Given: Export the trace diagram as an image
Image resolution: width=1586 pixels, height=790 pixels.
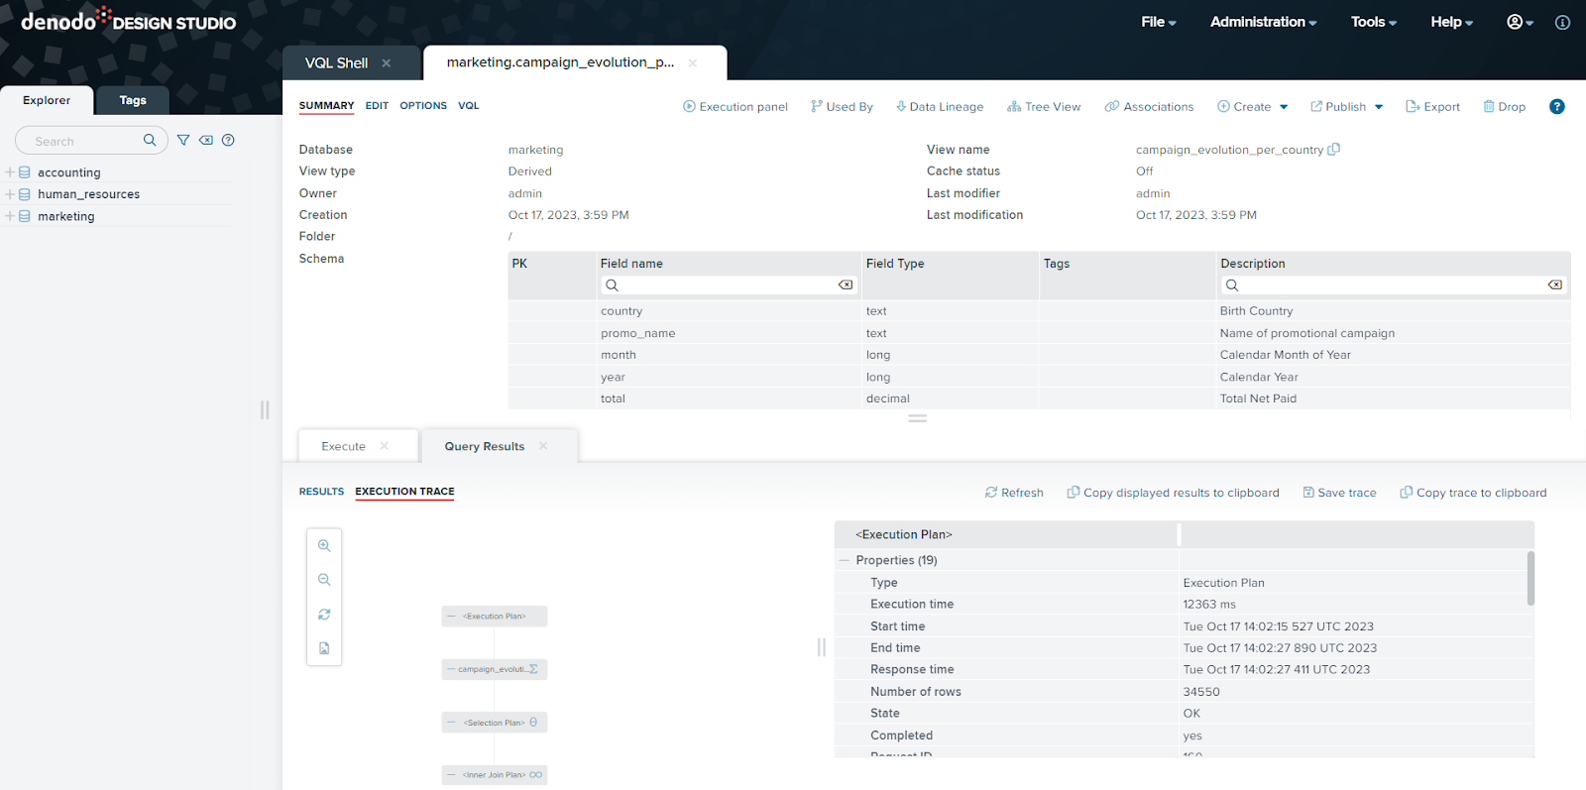Looking at the screenshot, I should pos(324,648).
